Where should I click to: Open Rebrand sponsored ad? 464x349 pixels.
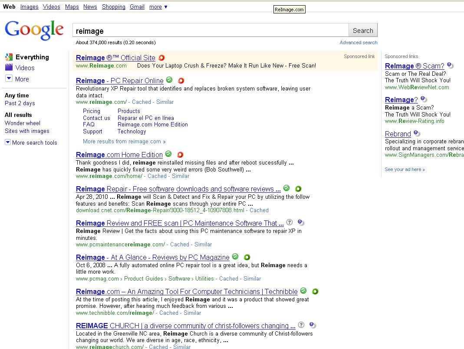click(398, 134)
